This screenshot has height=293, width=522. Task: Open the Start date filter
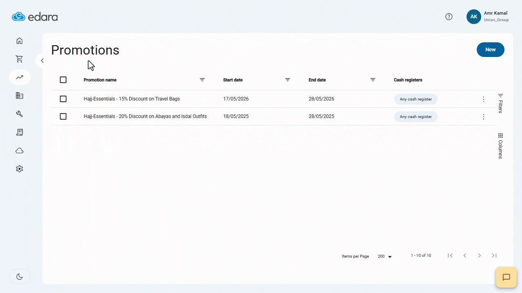click(x=288, y=80)
